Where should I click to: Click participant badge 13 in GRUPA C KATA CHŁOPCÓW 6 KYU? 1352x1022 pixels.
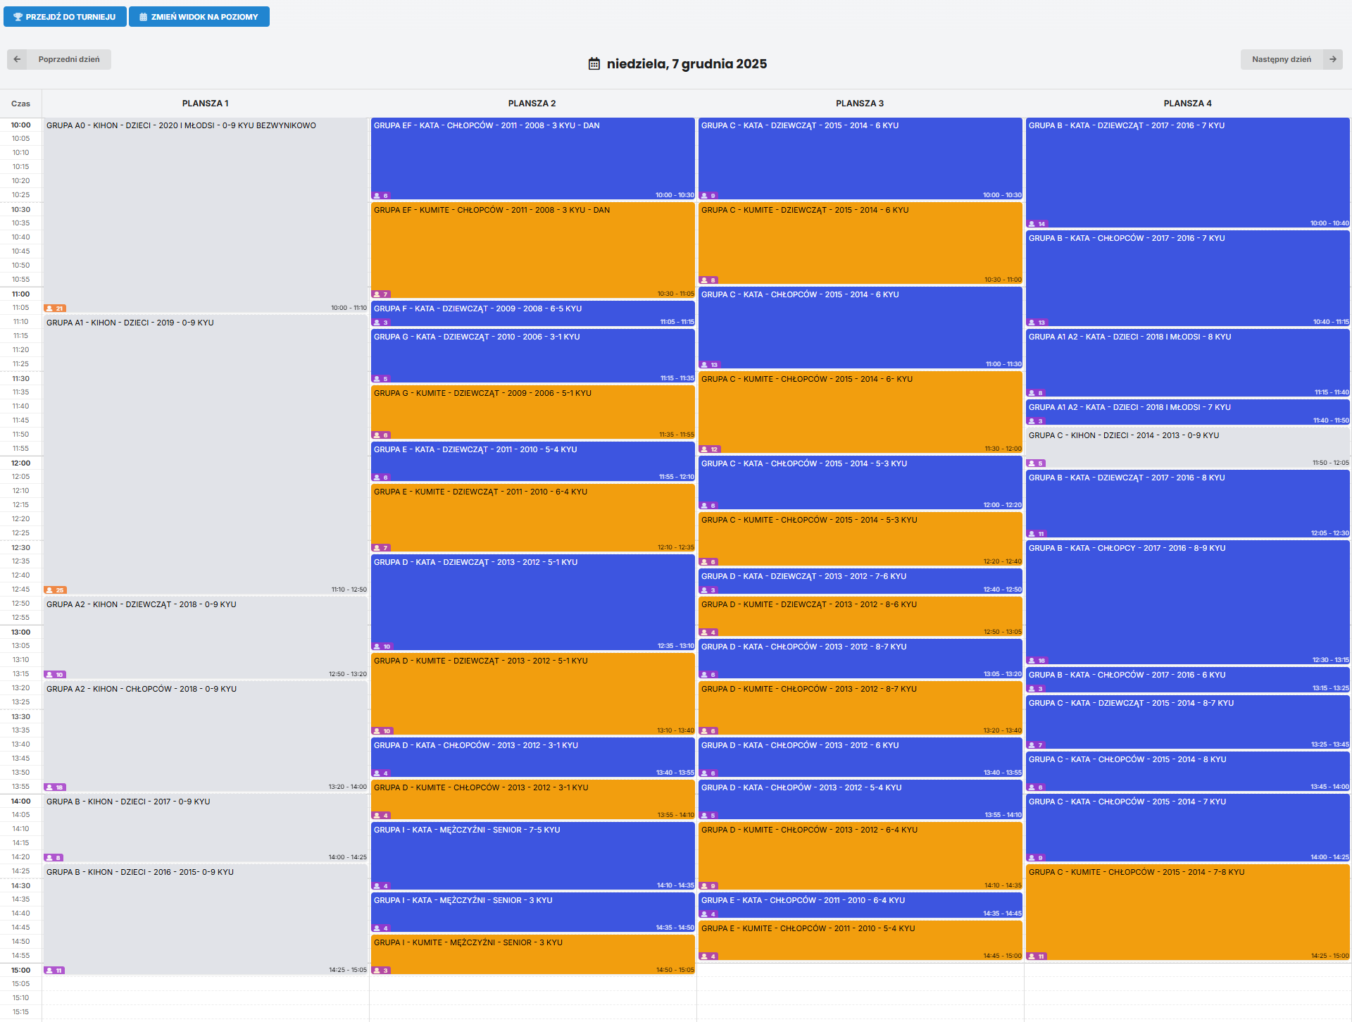coord(710,365)
